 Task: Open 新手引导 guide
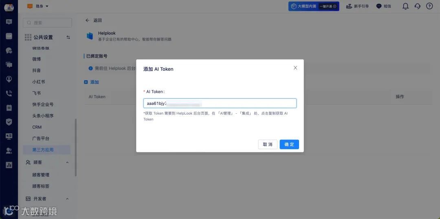tap(358, 6)
